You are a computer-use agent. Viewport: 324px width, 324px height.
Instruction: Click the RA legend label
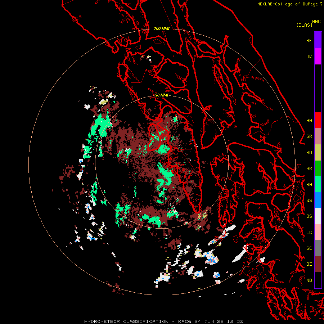309,185
